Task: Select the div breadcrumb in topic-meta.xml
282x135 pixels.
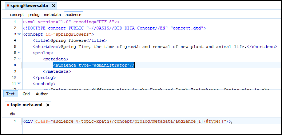Action: (x=12, y=114)
